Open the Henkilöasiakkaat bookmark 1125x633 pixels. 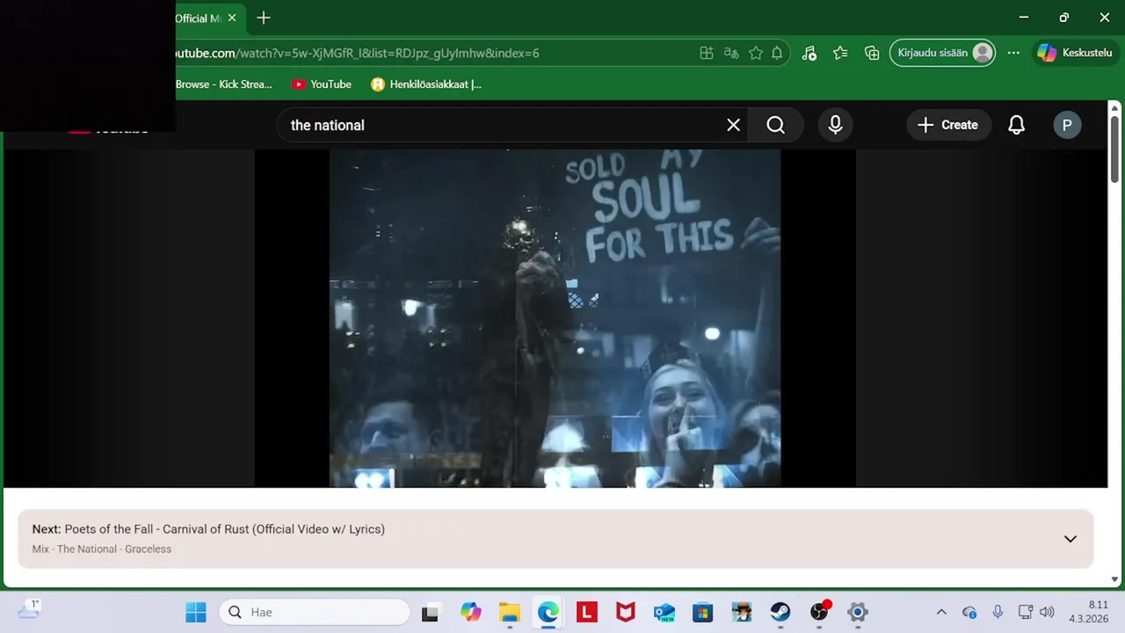pyautogui.click(x=427, y=84)
